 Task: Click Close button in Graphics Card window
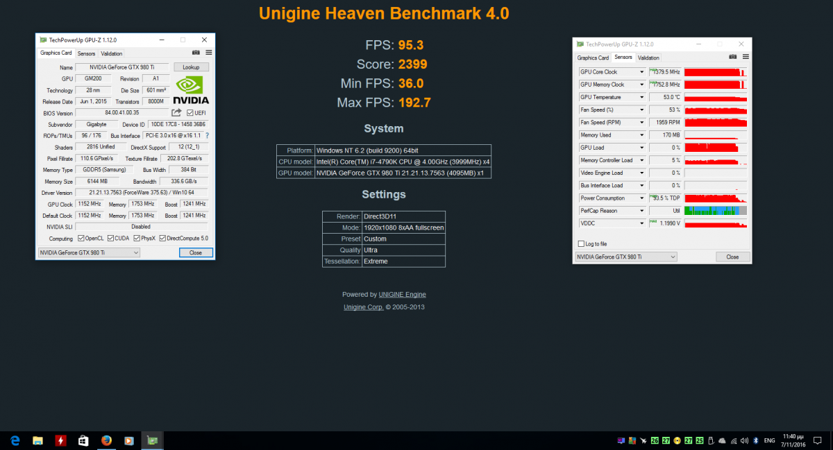pos(196,252)
